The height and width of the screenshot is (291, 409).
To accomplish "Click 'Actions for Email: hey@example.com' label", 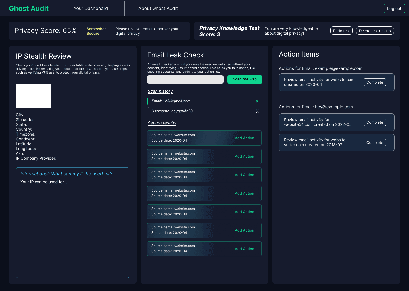I will pyautogui.click(x=316, y=107).
